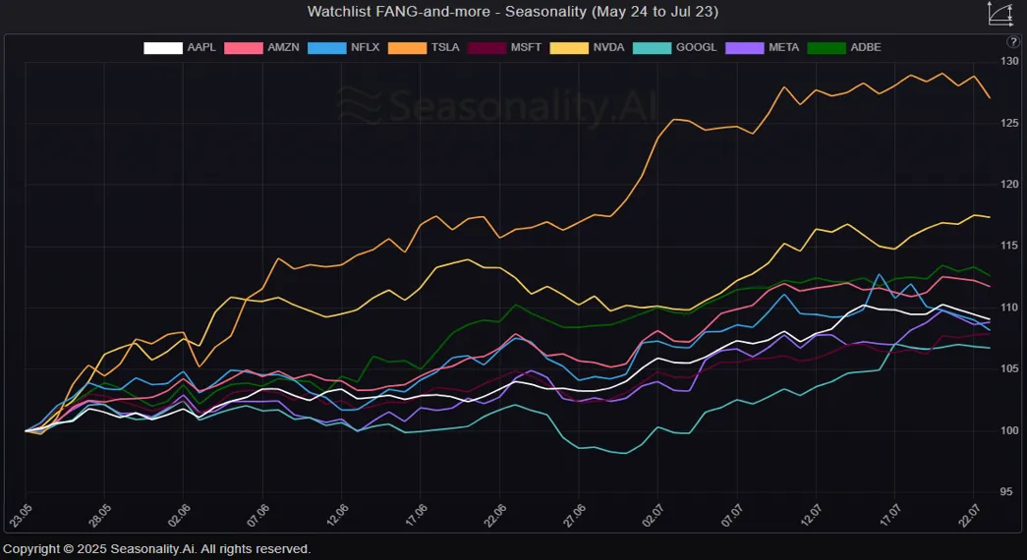Click the x-axis date label 07.07
Screen dimensions: 1027x560
[731, 516]
